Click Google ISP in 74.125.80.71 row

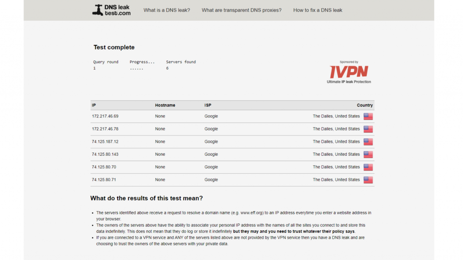coord(211,180)
